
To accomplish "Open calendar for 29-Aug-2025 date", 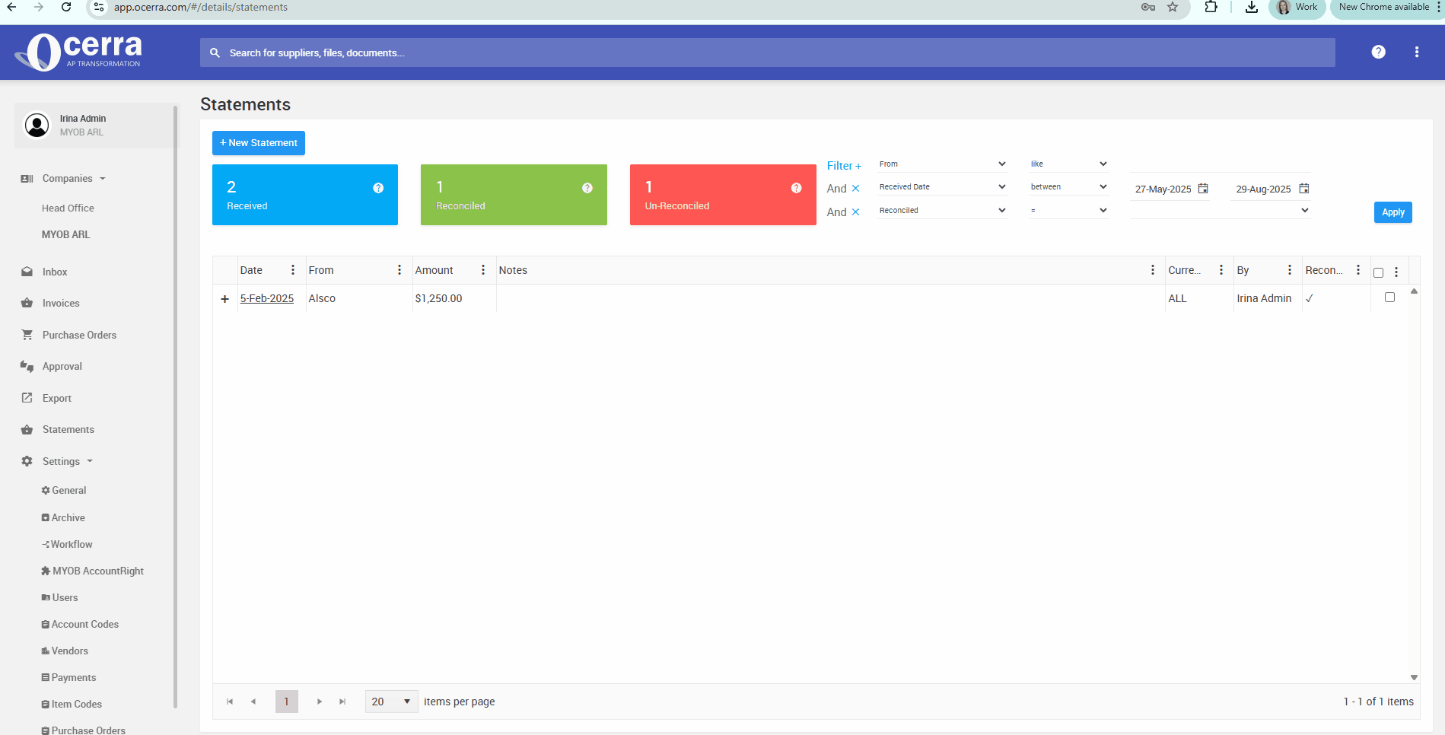I will [1304, 189].
